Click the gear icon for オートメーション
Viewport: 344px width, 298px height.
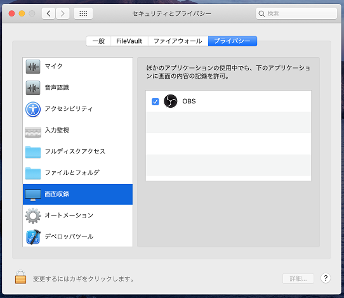(33, 216)
